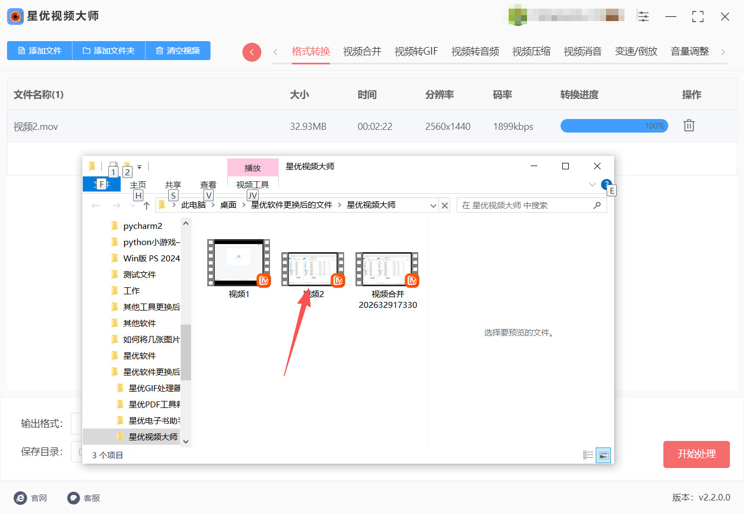The width and height of the screenshot is (744, 514).
Task: Click the 清空视频 button
Action: (x=178, y=51)
